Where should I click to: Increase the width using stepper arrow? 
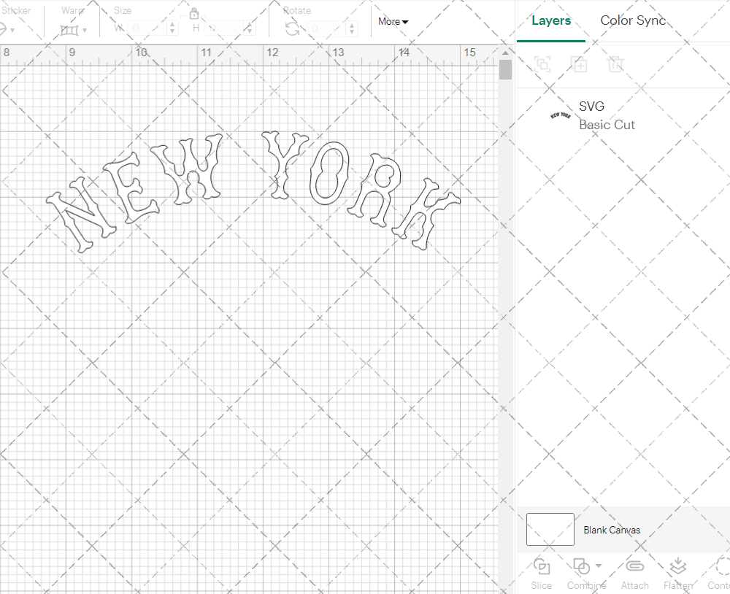[172, 25]
